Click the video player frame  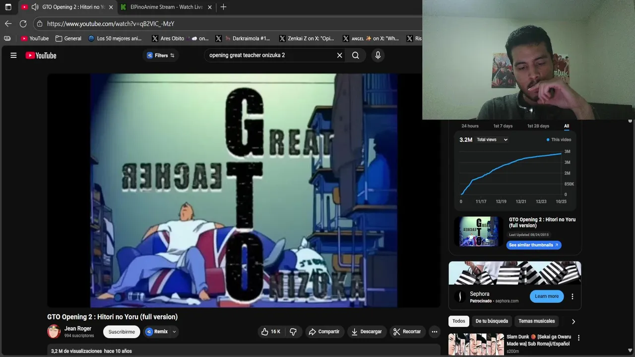point(244,190)
